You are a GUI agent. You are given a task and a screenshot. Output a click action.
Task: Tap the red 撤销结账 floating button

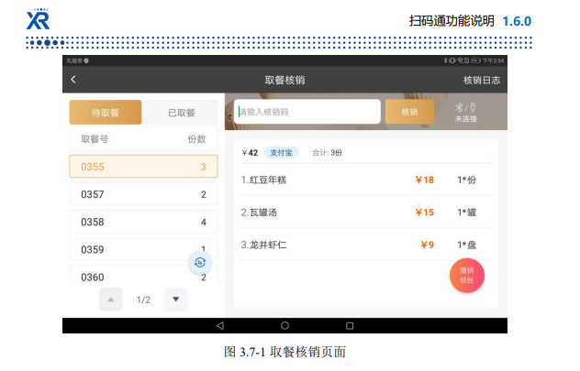[467, 276]
